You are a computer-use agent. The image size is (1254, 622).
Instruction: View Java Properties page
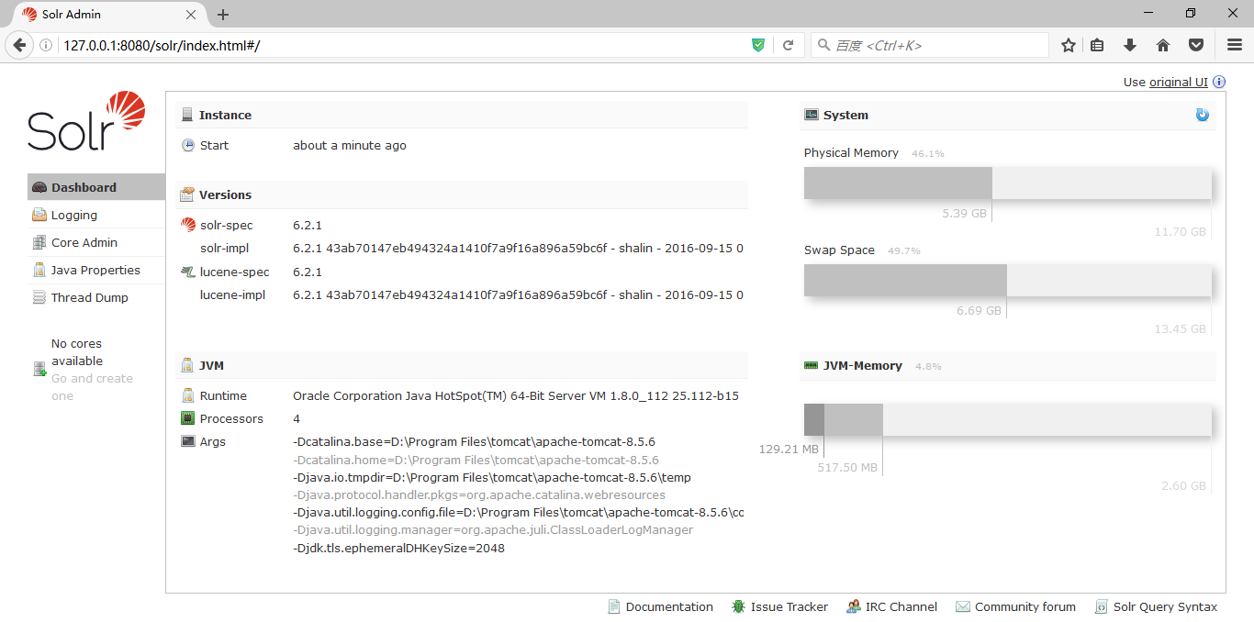pos(95,270)
